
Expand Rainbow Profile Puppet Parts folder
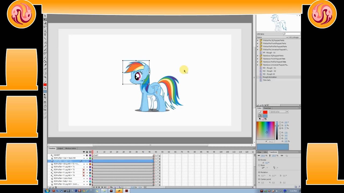[258, 62]
